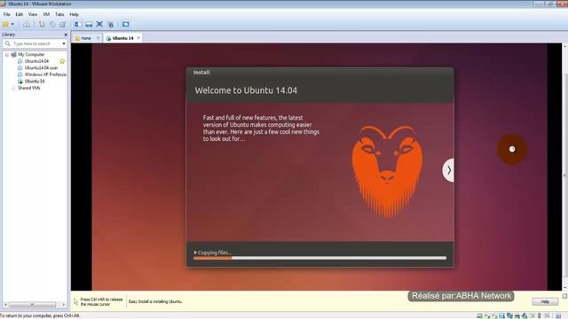The height and width of the screenshot is (319, 568).
Task: Click the magnifier icon in library search
Action: point(7,43)
